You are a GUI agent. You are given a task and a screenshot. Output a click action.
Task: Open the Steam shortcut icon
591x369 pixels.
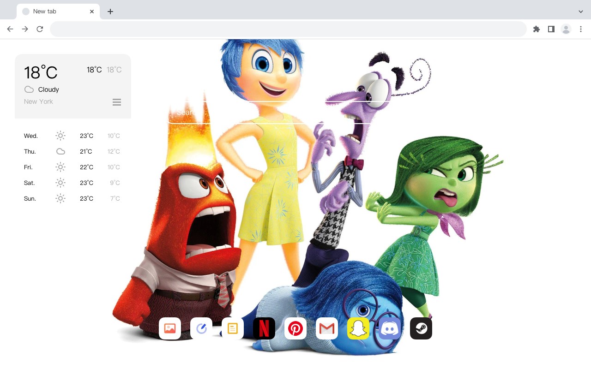[x=421, y=328]
